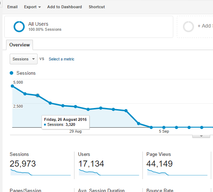This screenshot has height=192, width=213.
Task: Select the 5 Sep data point on chart
Action: click(x=164, y=127)
